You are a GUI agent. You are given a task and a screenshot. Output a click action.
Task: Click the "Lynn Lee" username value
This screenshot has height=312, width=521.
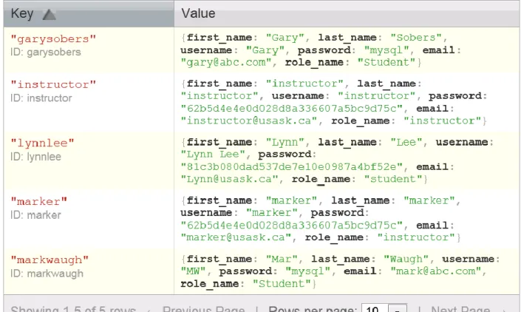(213, 155)
